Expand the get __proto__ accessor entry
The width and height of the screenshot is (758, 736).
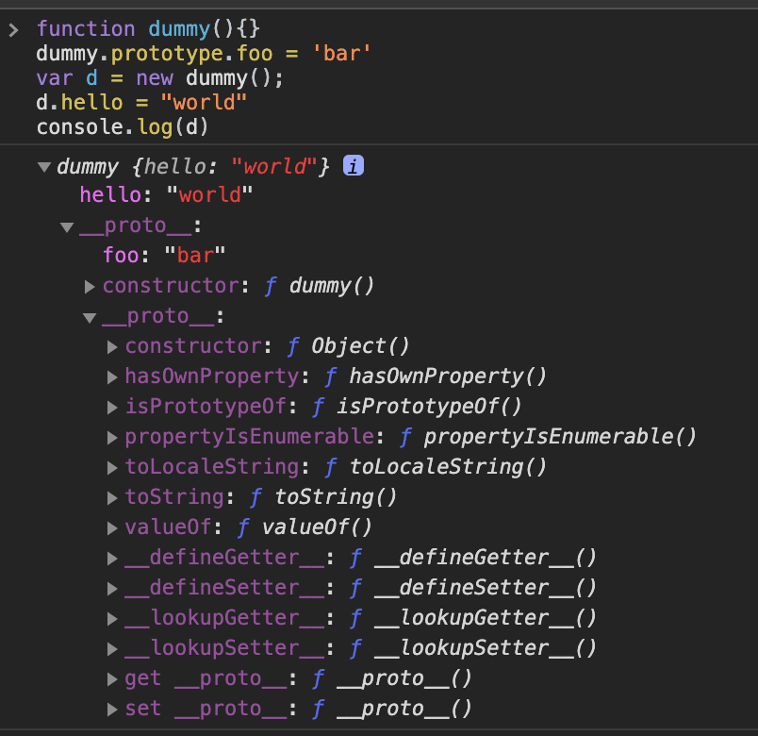pos(113,679)
